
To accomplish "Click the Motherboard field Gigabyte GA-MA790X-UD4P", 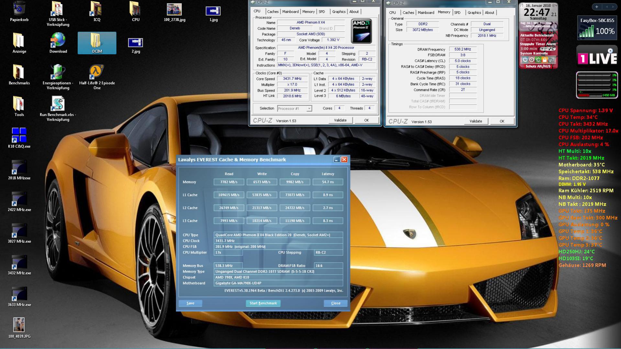I will tap(278, 283).
